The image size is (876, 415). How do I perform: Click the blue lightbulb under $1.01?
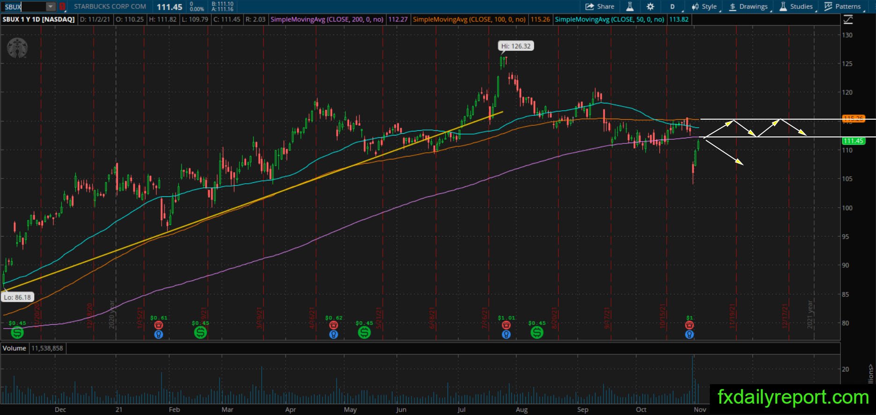point(506,335)
